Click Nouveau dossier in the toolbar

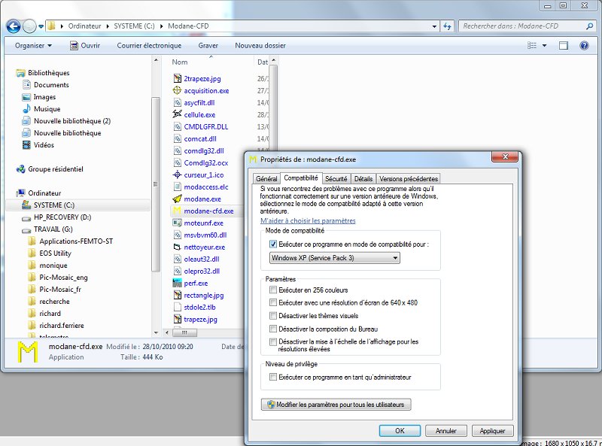[260, 46]
